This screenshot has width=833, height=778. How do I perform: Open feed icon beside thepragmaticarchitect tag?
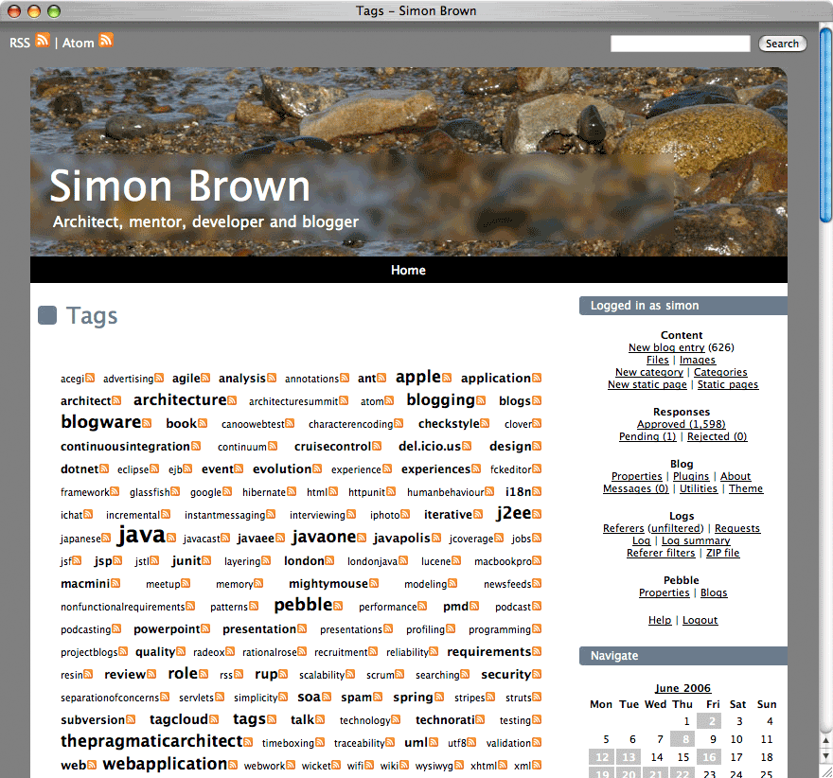pyautogui.click(x=248, y=742)
